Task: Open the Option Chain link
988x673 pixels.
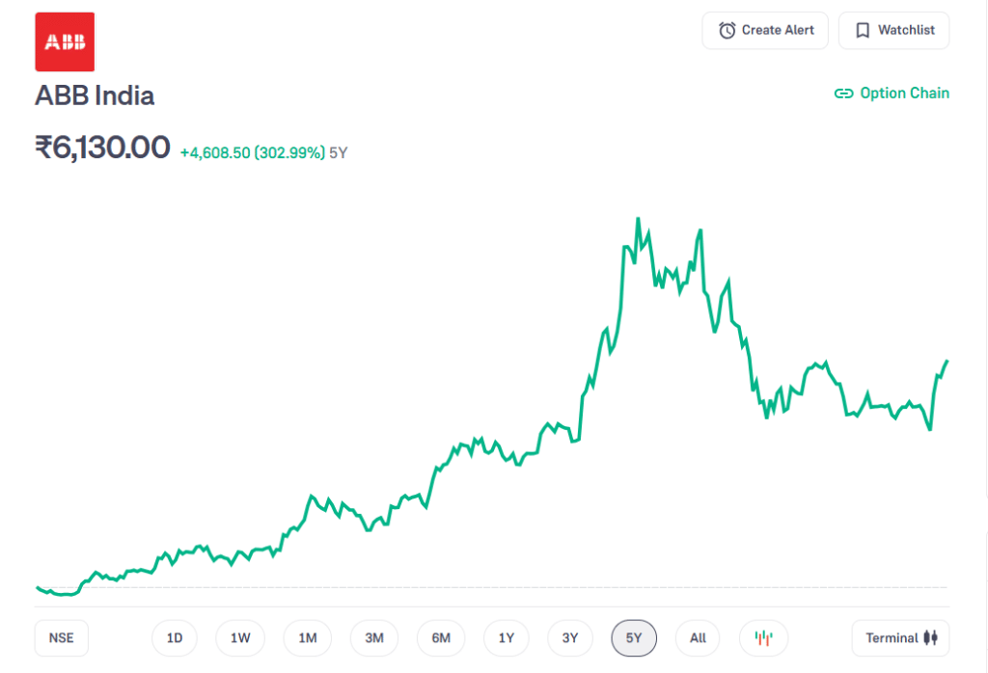Action: pyautogui.click(x=903, y=94)
